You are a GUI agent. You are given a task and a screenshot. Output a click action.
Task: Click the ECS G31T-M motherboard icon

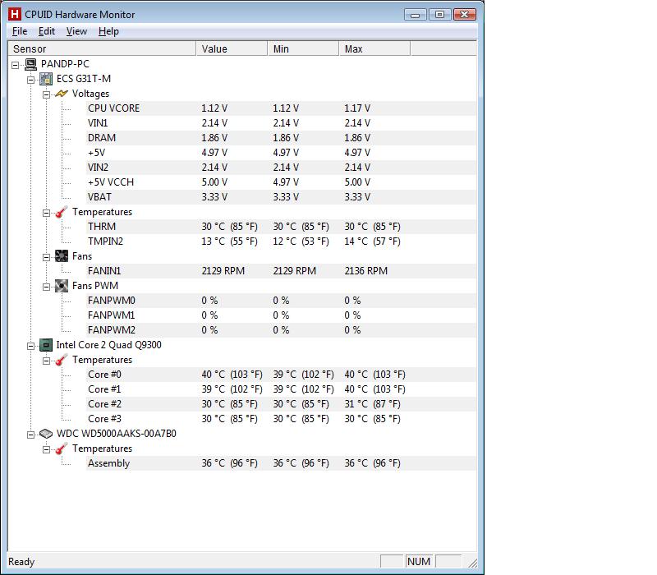point(46,79)
